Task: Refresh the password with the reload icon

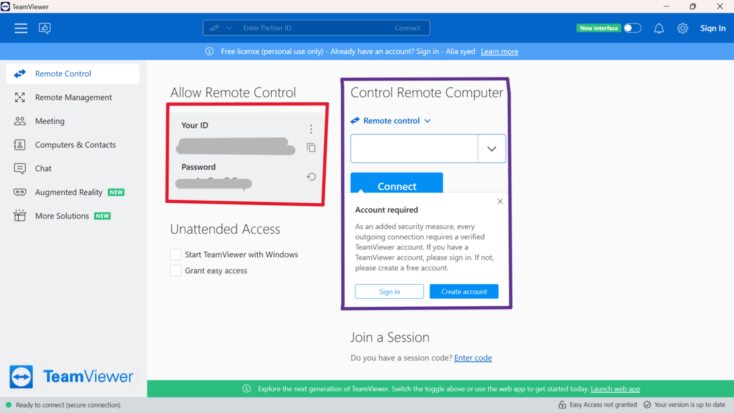Action: pyautogui.click(x=311, y=176)
